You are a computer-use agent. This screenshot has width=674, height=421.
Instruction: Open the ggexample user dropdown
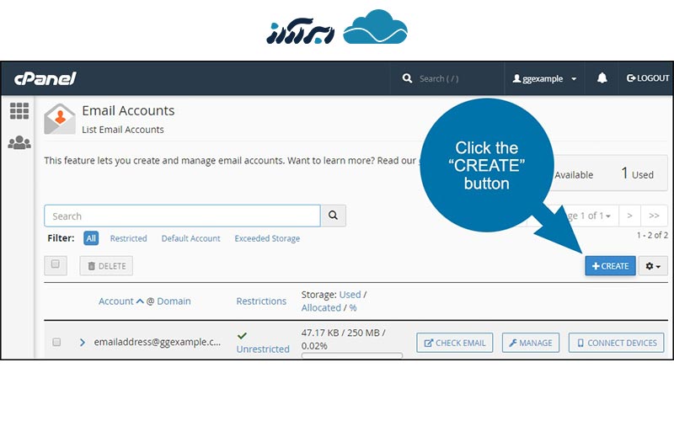(545, 78)
